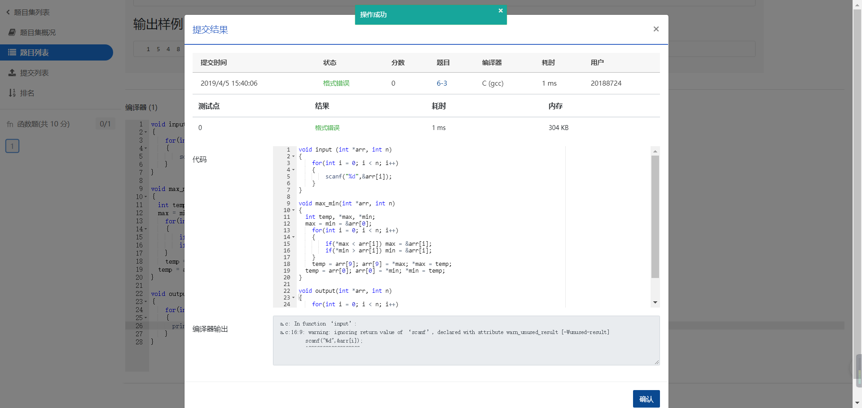Click the 状态 column header
This screenshot has width=862, height=408.
click(330, 63)
